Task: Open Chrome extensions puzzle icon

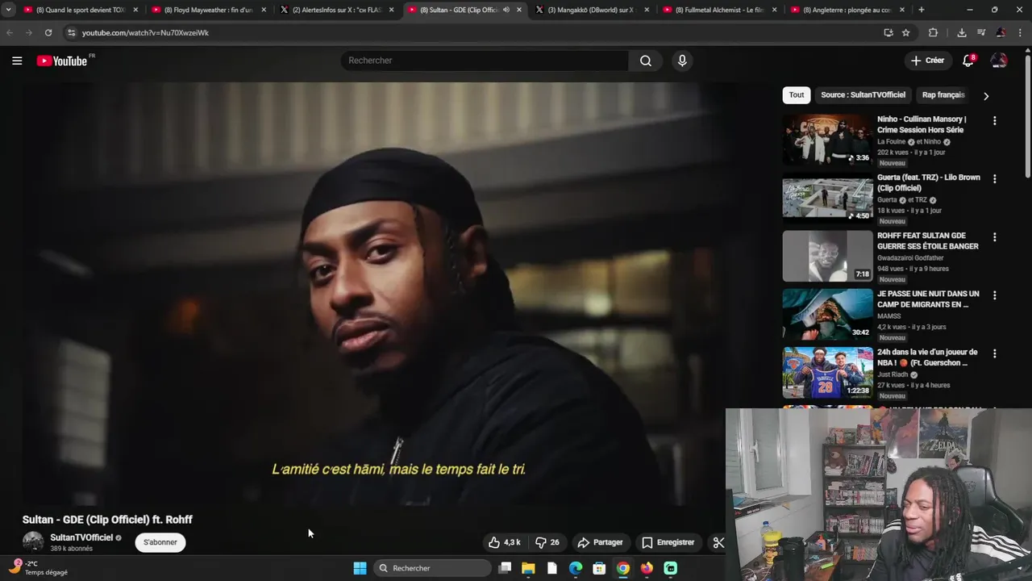Action: pos(933,32)
